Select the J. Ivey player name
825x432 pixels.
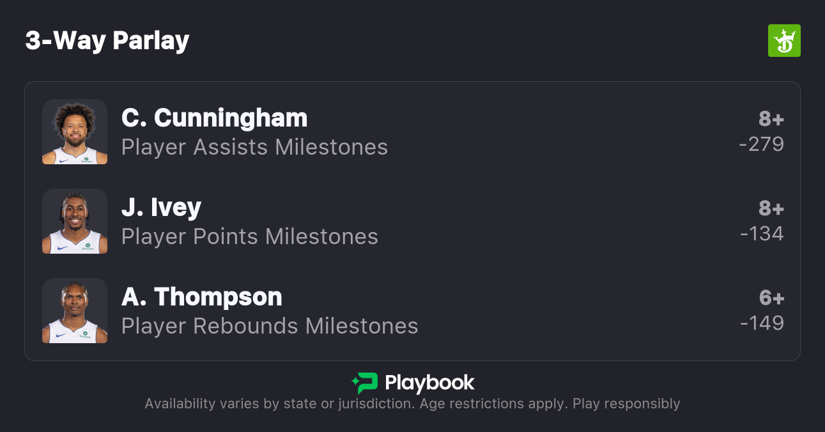click(x=161, y=208)
